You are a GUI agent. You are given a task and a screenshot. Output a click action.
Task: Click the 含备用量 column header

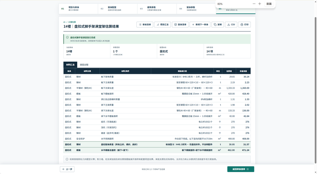tap(243, 71)
